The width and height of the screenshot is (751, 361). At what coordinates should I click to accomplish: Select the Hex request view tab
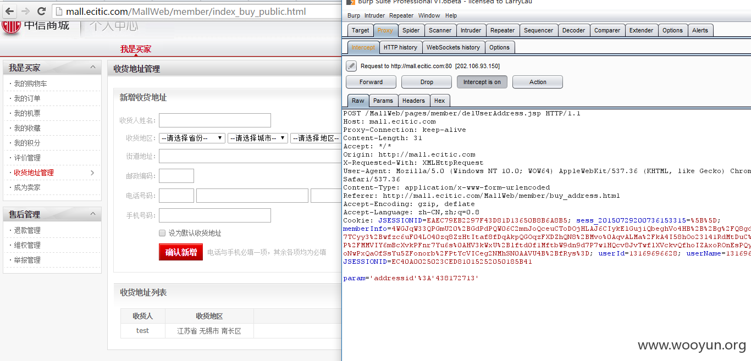pos(439,101)
